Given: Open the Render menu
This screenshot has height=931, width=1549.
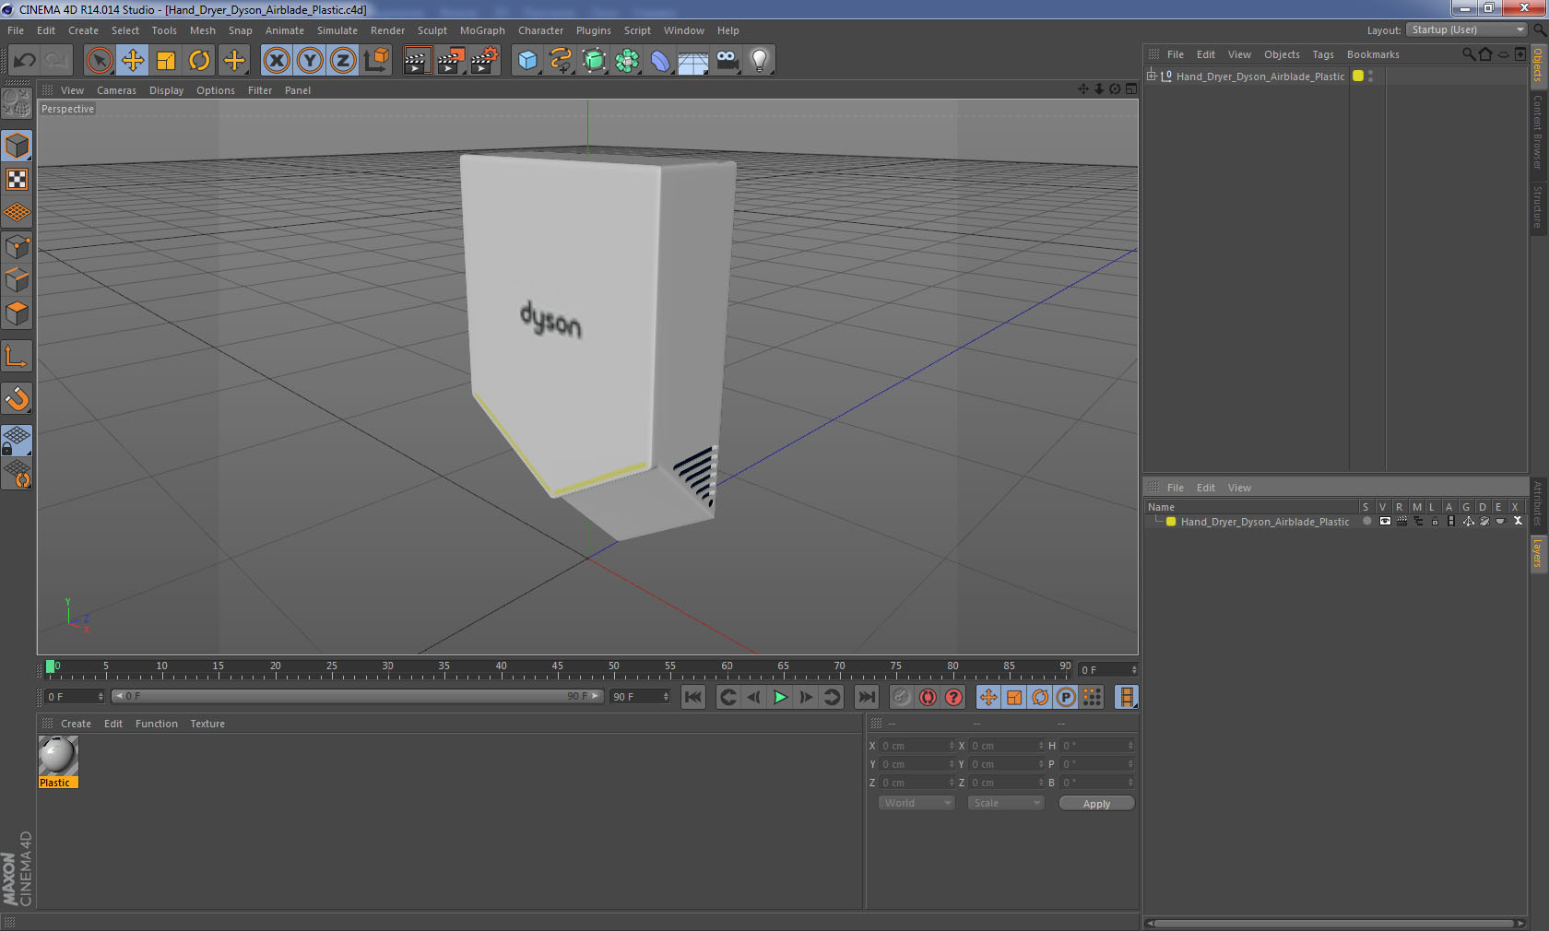Looking at the screenshot, I should (x=387, y=30).
